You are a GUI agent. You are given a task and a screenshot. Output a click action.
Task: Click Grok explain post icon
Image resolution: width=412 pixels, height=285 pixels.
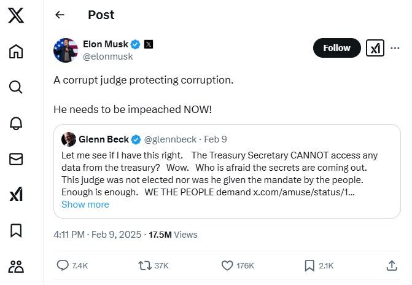[x=375, y=48]
